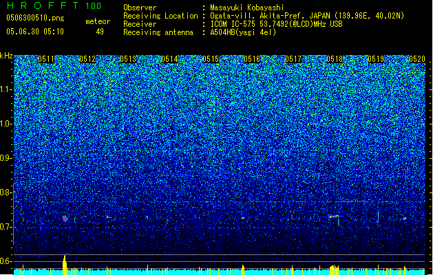Select the filename 0506300510.png
This screenshot has width=433, height=275.
[x=35, y=18]
